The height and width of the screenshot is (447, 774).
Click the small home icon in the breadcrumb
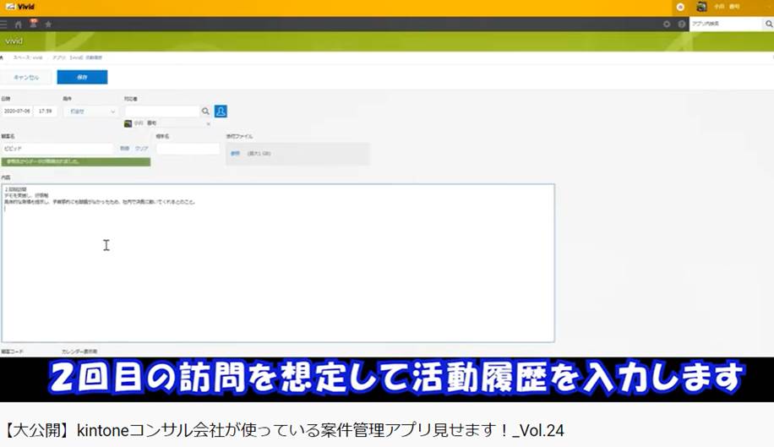tap(2, 57)
